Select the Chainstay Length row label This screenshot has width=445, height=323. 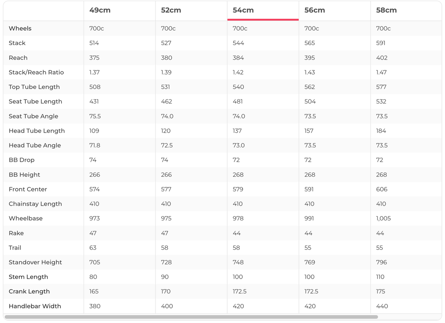(x=35, y=204)
